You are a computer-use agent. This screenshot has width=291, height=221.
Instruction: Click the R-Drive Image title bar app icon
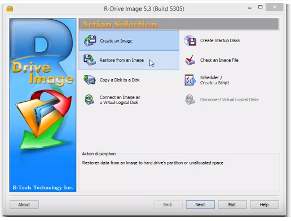pos(10,8)
